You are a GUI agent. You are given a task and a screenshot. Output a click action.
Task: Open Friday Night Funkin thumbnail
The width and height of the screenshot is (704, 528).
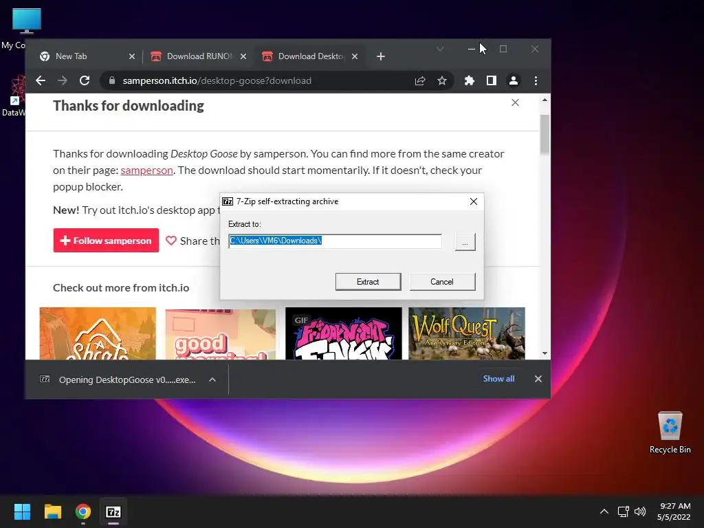click(x=344, y=333)
